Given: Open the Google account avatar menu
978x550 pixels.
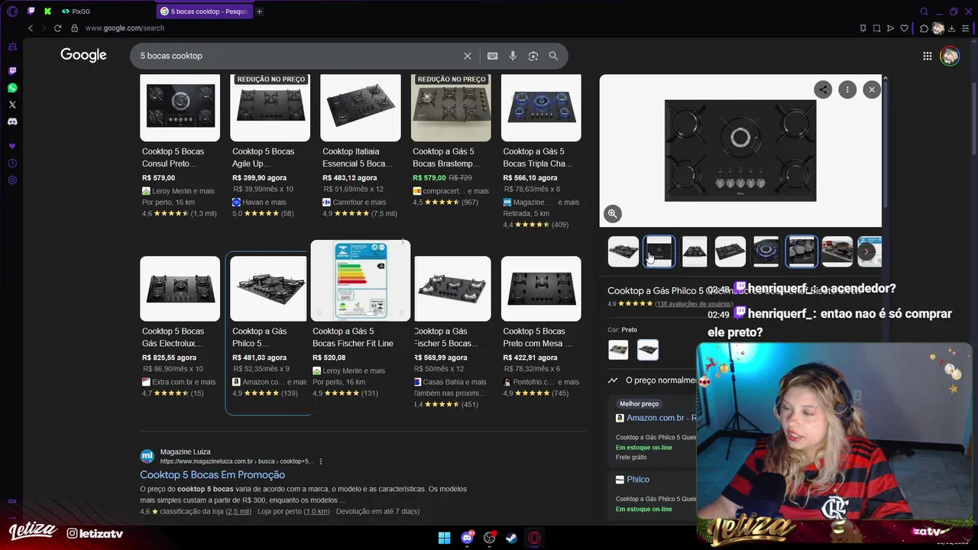Looking at the screenshot, I should tap(950, 56).
